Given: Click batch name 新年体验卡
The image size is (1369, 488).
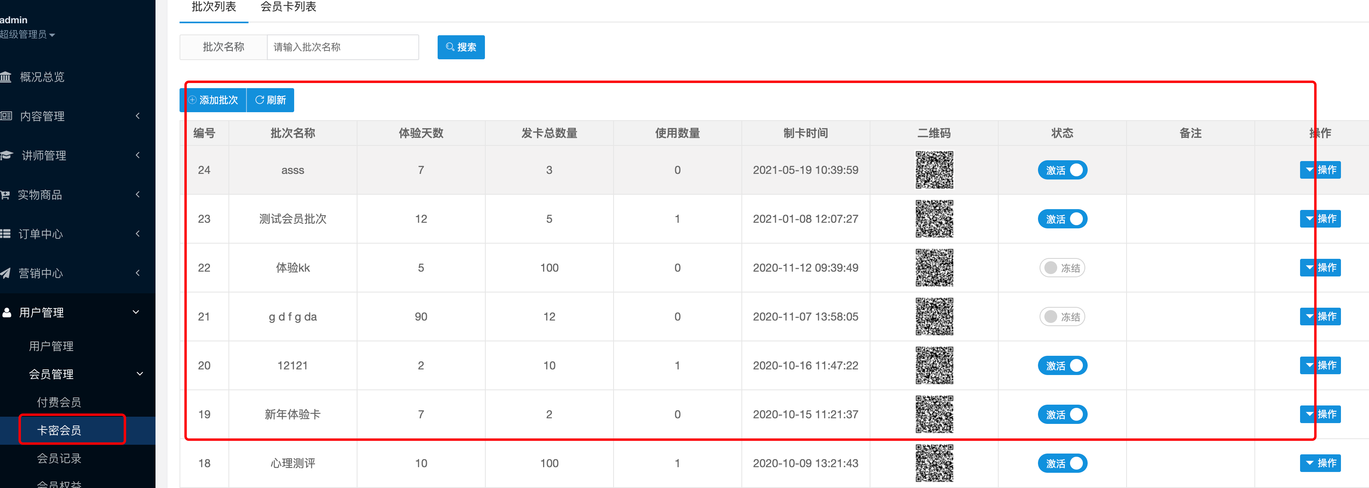Looking at the screenshot, I should [x=293, y=415].
